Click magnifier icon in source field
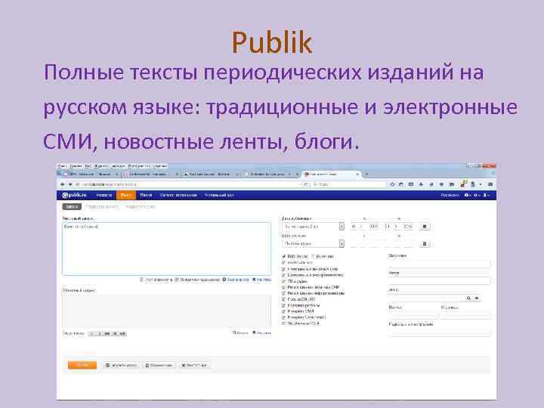544x408 pixels. pyautogui.click(x=468, y=298)
